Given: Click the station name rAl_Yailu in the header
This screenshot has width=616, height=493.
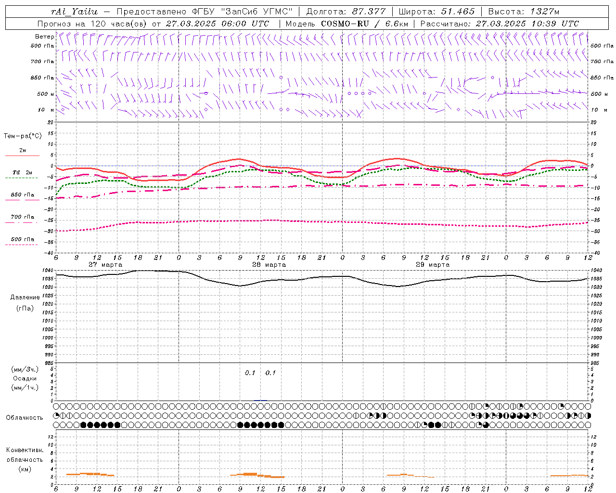Looking at the screenshot, I should [74, 12].
